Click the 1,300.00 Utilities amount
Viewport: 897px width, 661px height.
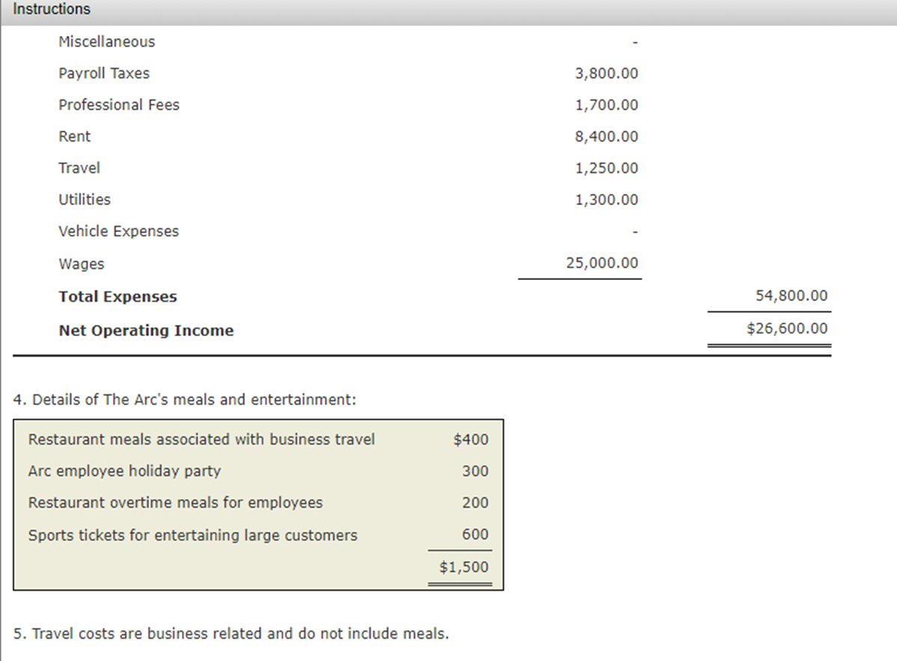606,199
